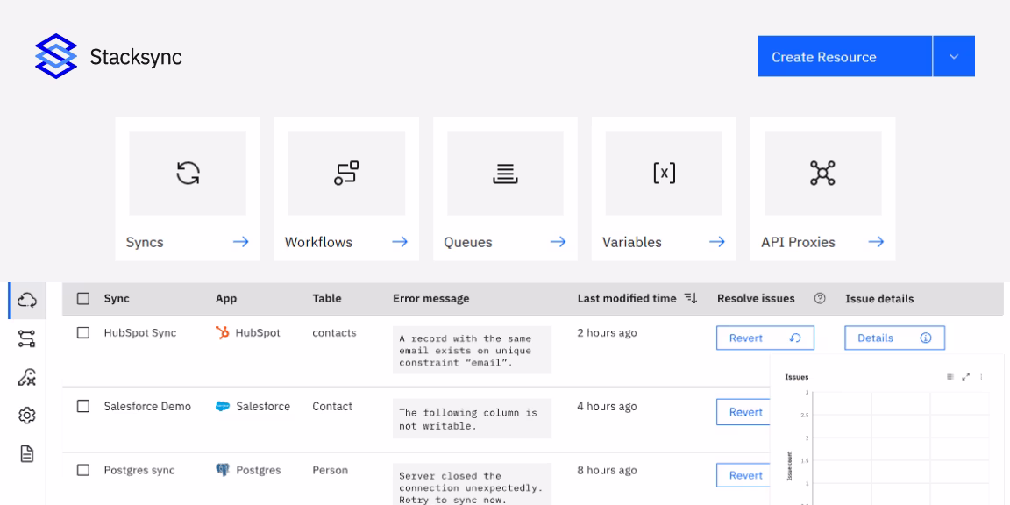Open the Queues card icon
Image resolution: width=1010 pixels, height=505 pixels.
pyautogui.click(x=505, y=174)
